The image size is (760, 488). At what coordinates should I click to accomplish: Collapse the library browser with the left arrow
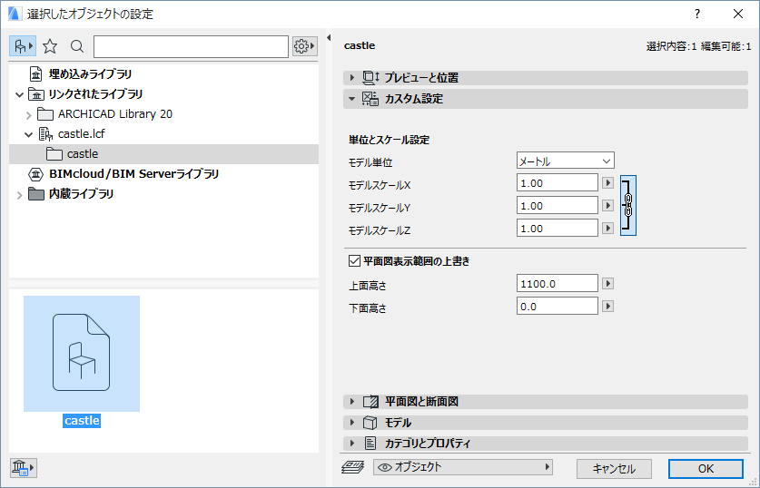click(x=329, y=38)
